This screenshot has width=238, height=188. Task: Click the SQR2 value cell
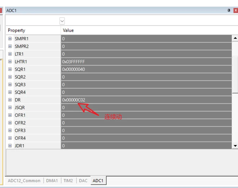coord(146,77)
